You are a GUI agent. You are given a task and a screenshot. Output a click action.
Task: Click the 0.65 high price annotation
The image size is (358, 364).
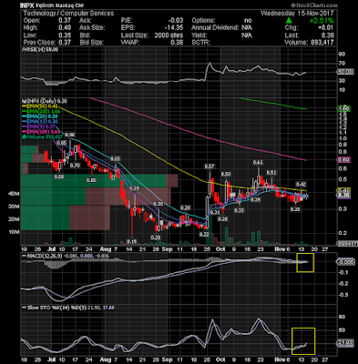pyautogui.click(x=116, y=158)
